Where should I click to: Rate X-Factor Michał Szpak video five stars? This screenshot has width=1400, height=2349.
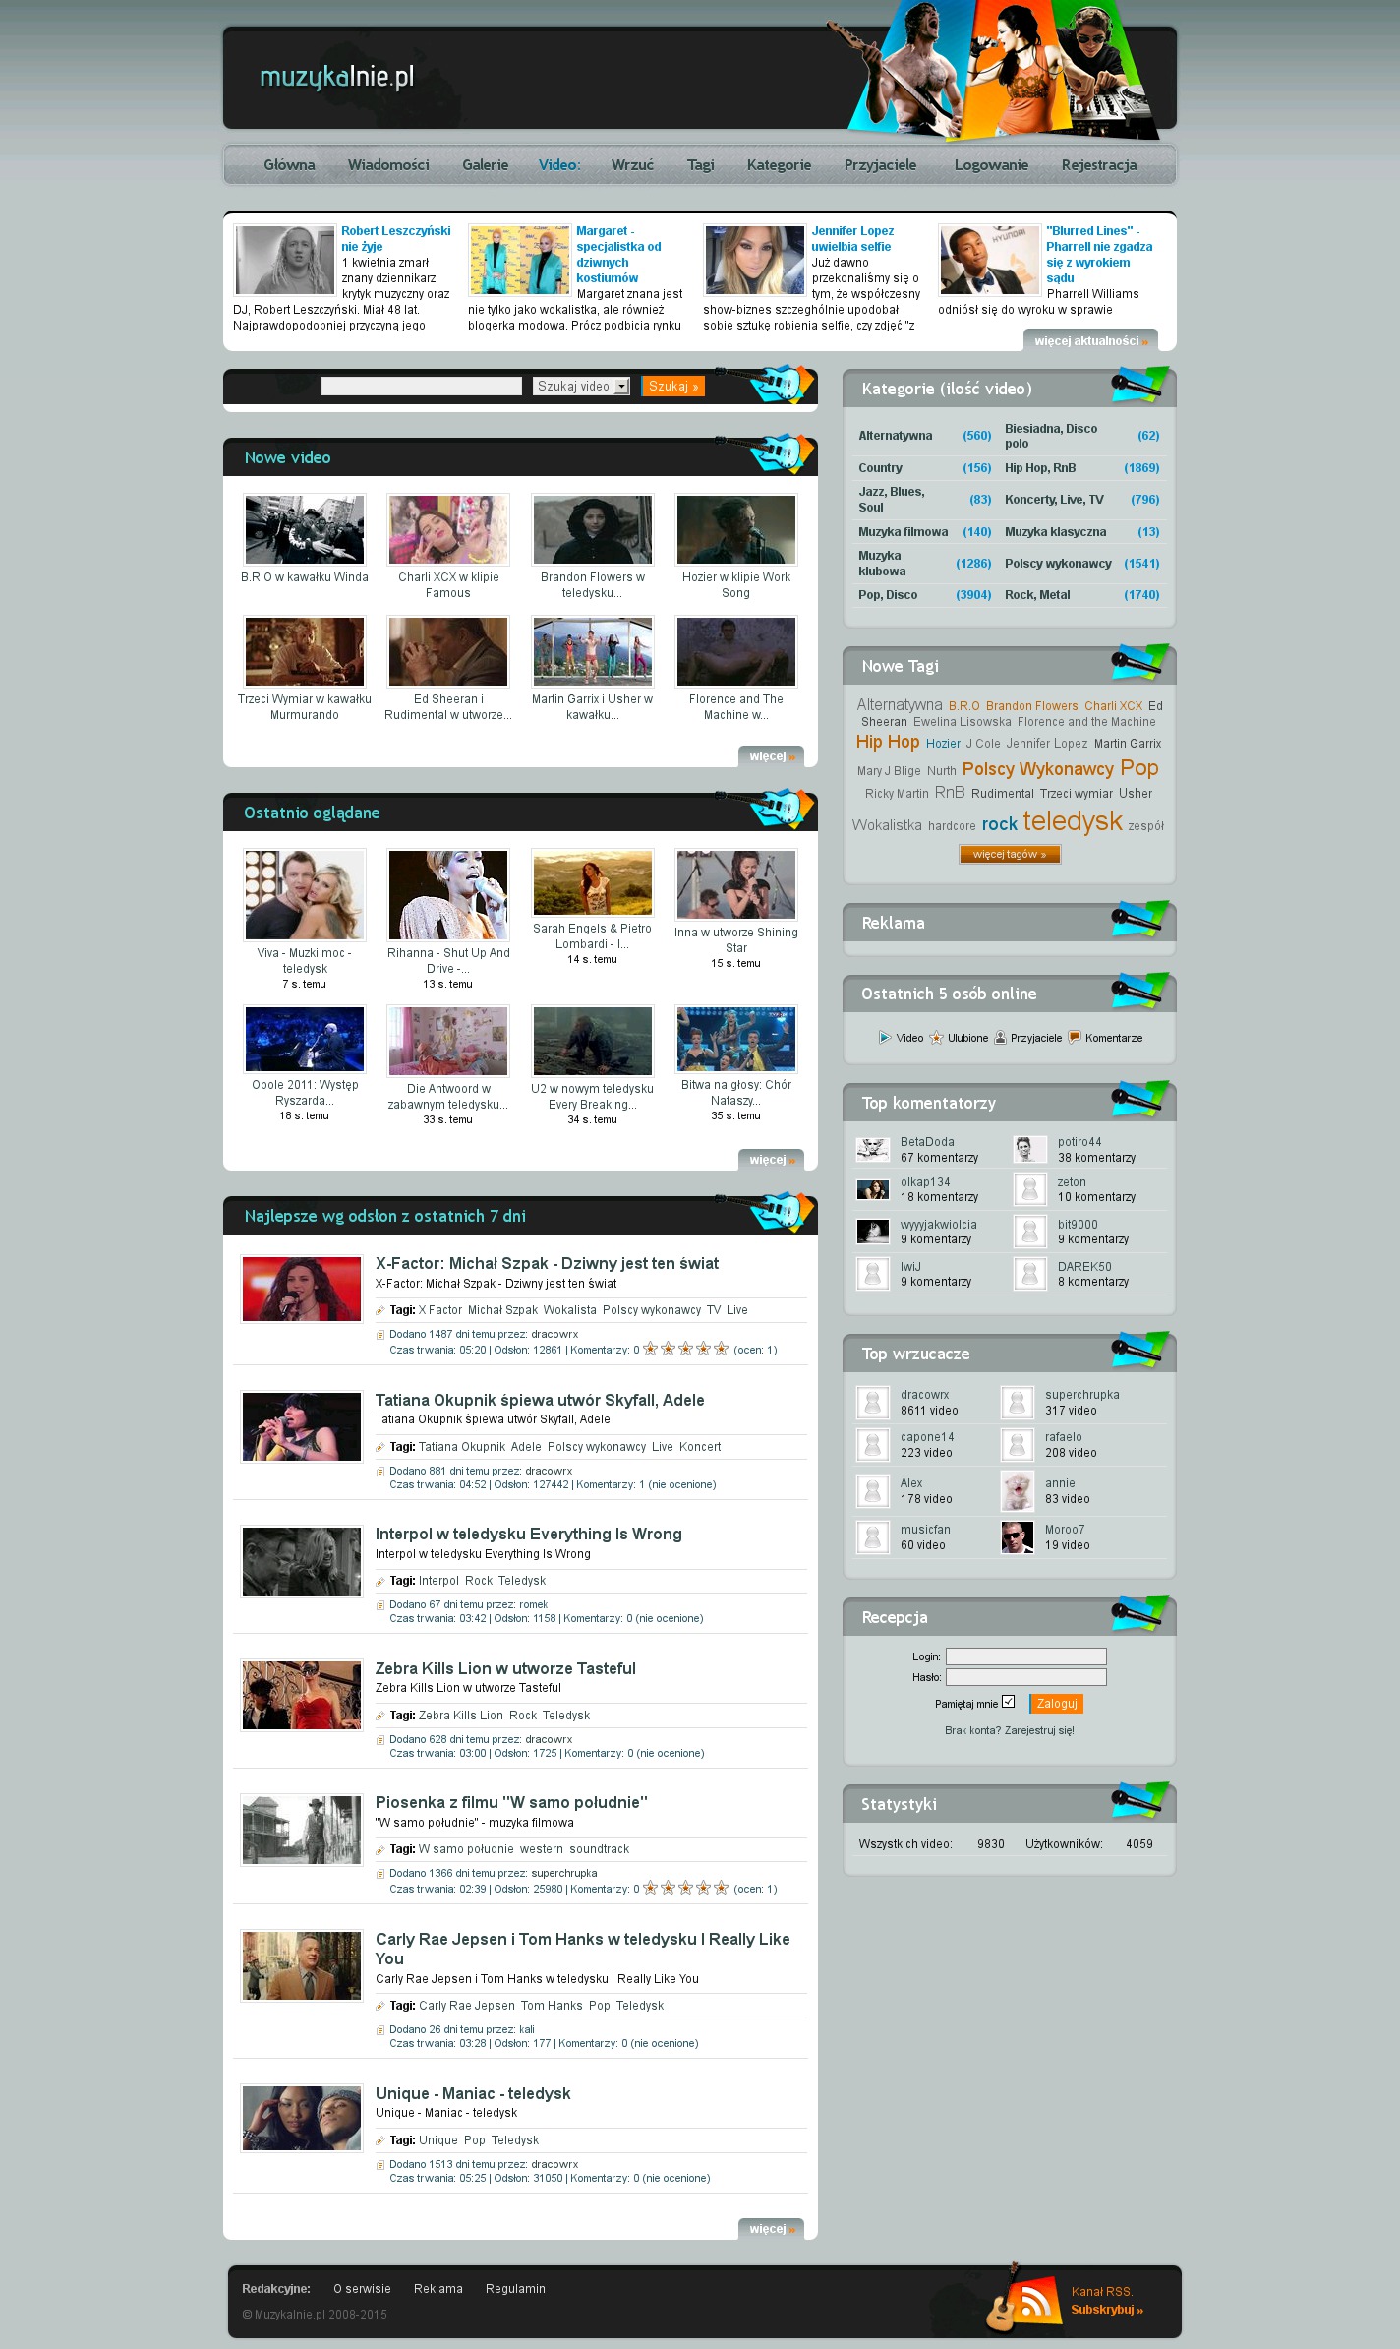[721, 1349]
